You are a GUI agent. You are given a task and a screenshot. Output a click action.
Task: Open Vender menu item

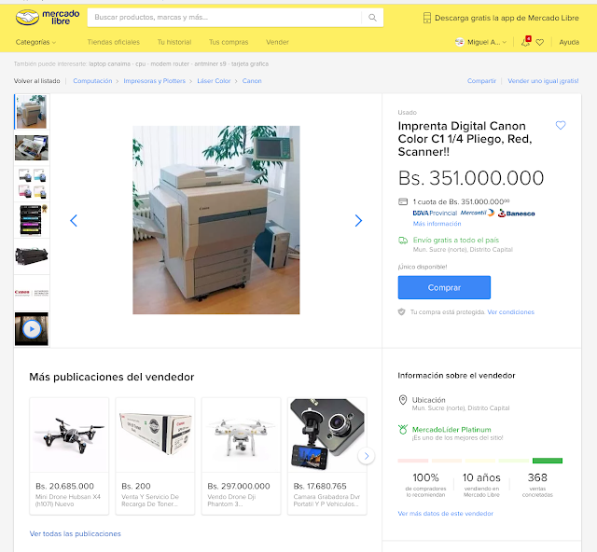click(277, 42)
